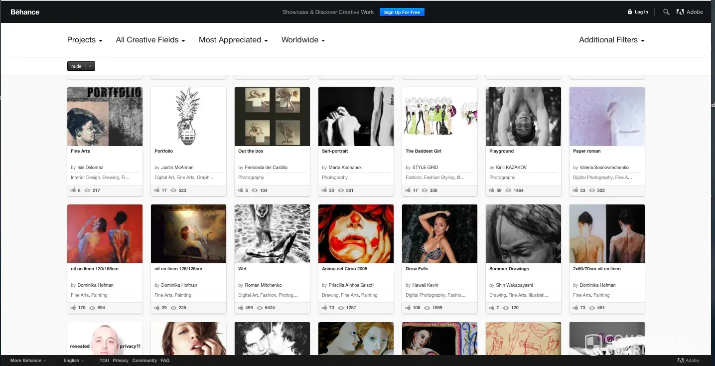Open the Most Appreciated sort dropdown
This screenshot has height=366, width=715.
[233, 40]
